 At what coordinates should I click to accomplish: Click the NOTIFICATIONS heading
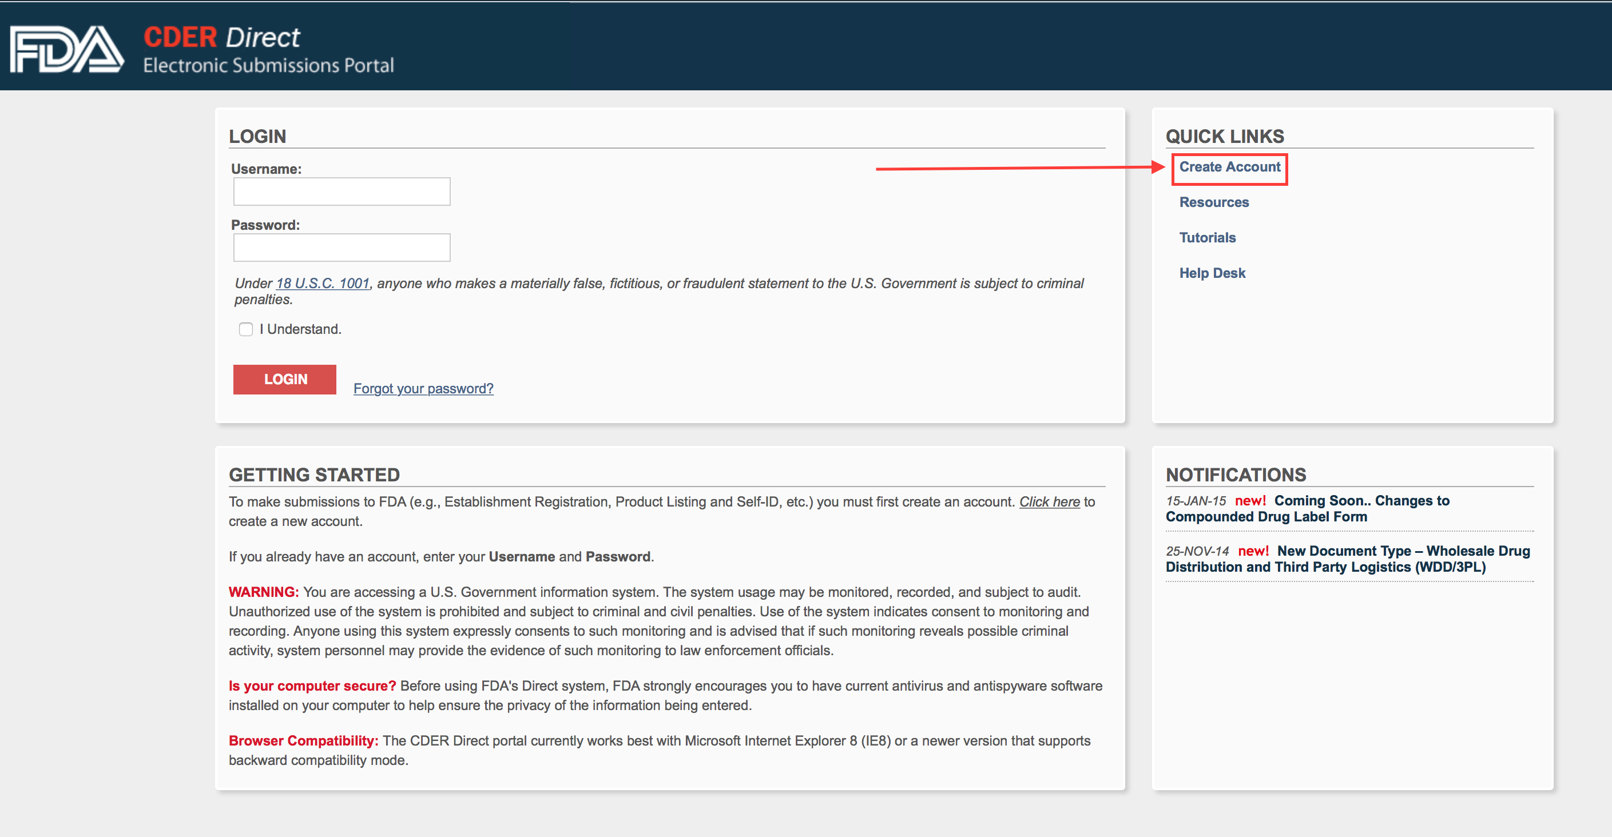tap(1235, 475)
